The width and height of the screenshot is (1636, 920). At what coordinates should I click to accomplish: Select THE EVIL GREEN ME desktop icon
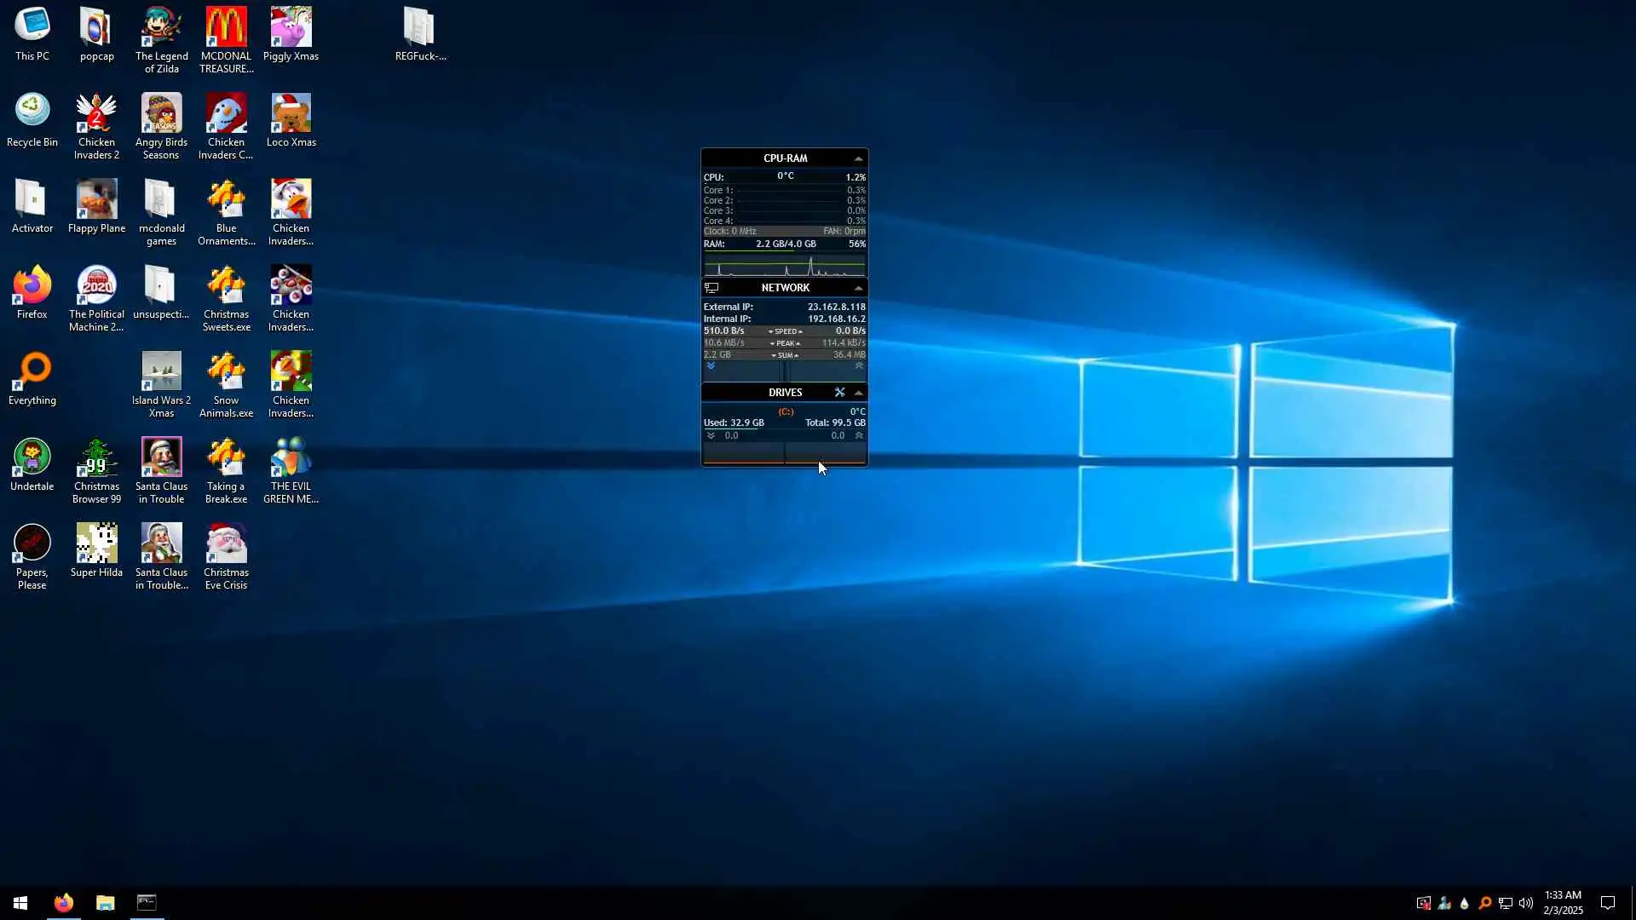click(x=291, y=457)
